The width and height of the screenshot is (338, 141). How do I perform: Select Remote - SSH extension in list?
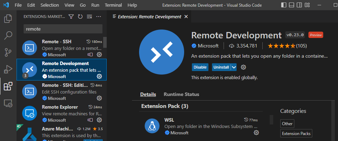(x=61, y=48)
